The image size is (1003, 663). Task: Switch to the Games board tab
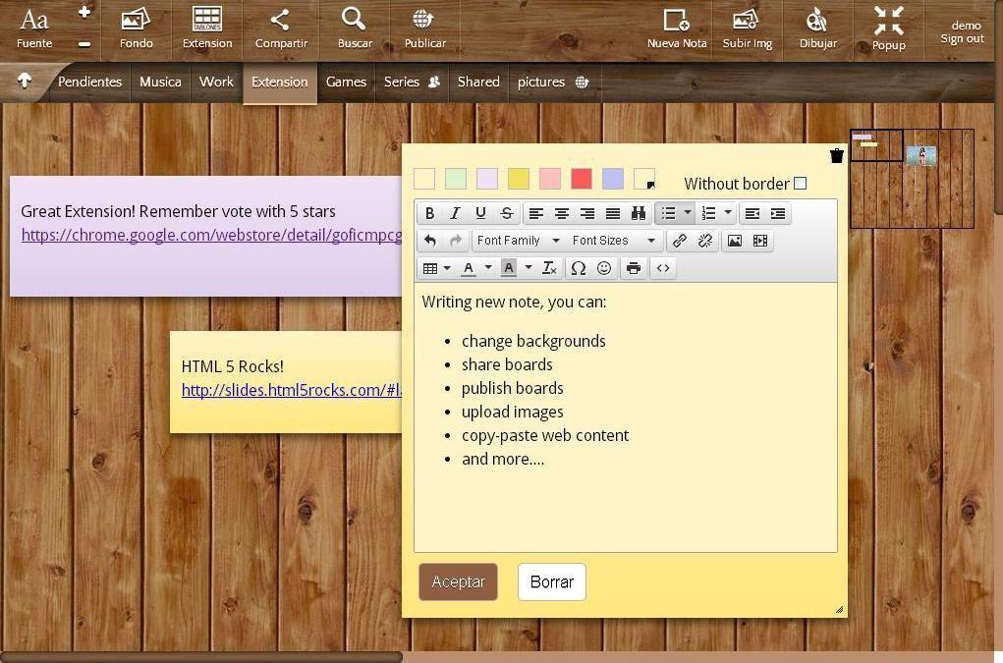[346, 82]
